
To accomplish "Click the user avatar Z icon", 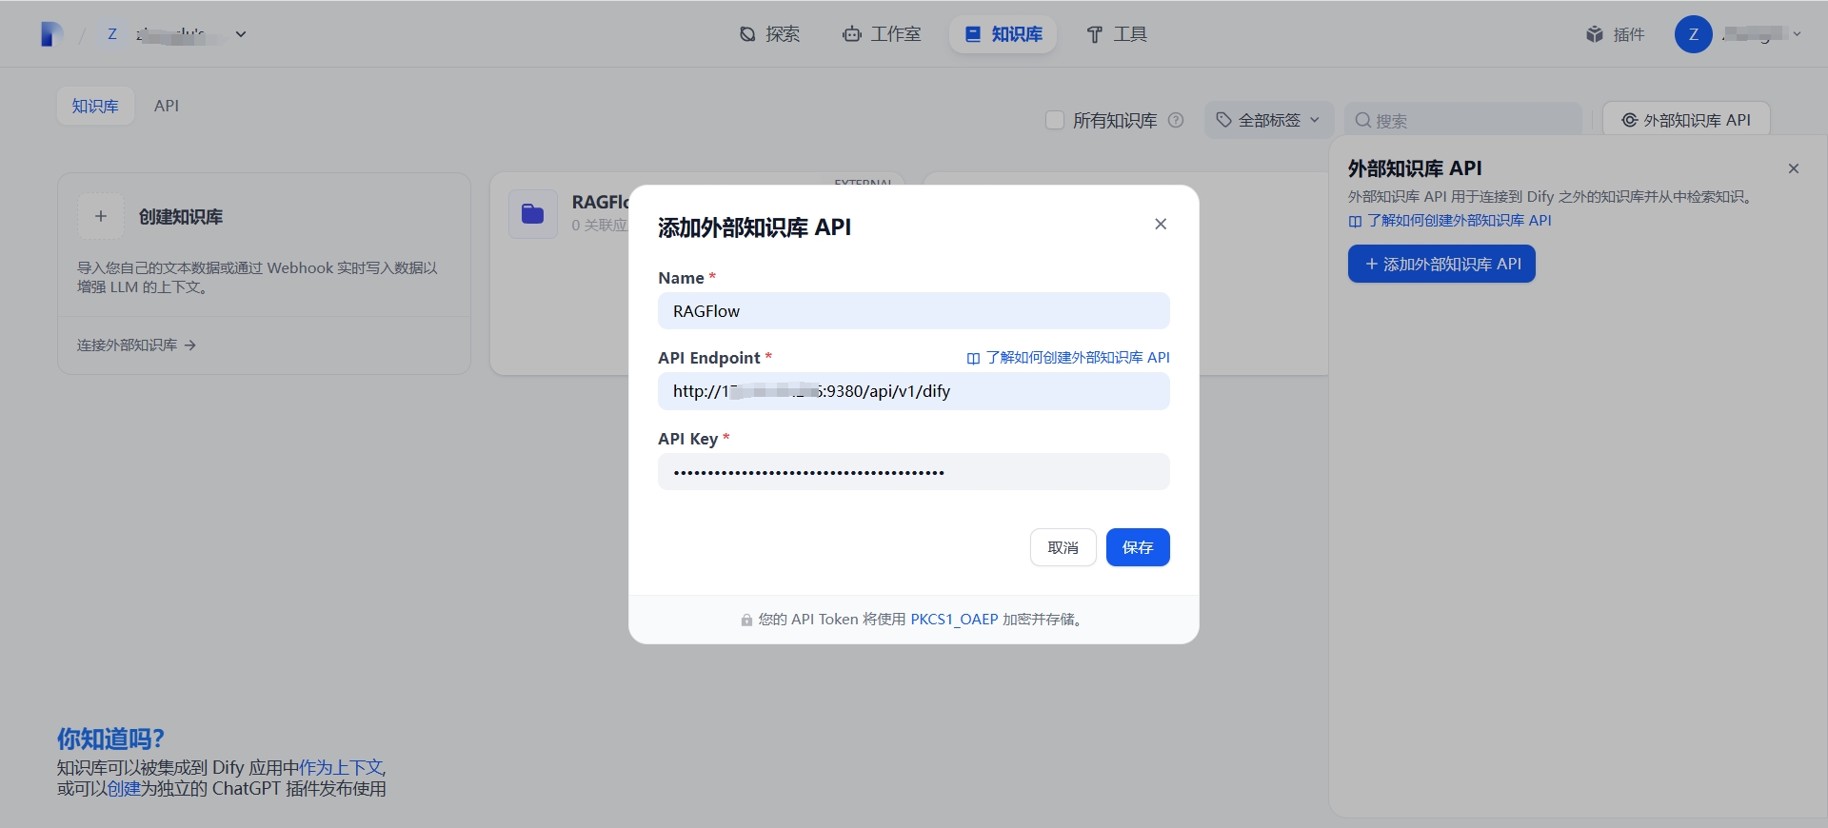I will coord(1693,34).
